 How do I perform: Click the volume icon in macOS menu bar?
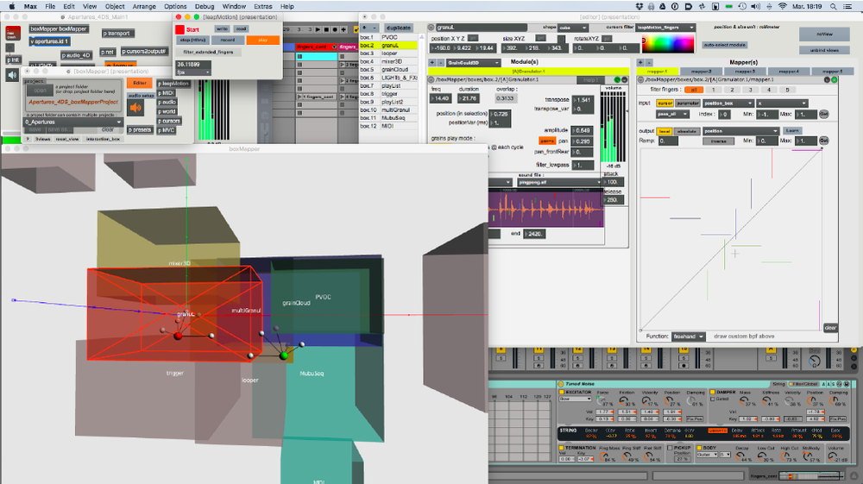756,7
